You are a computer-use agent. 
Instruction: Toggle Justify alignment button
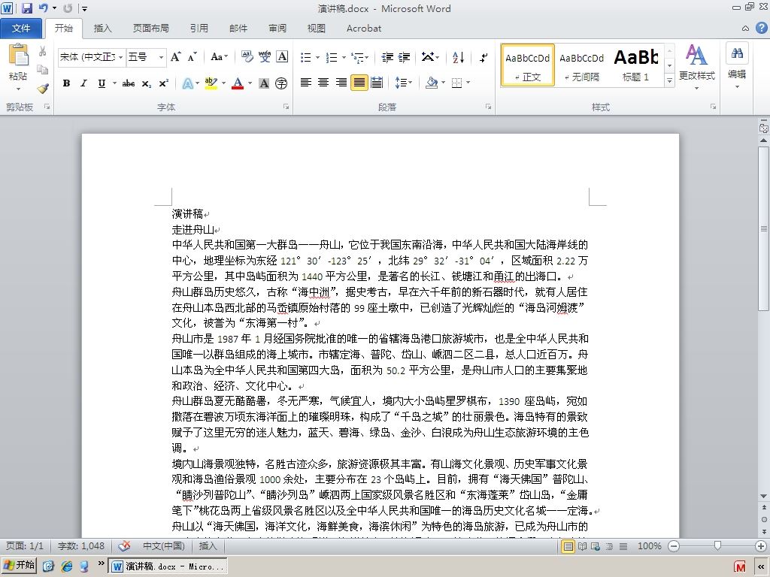pos(359,83)
